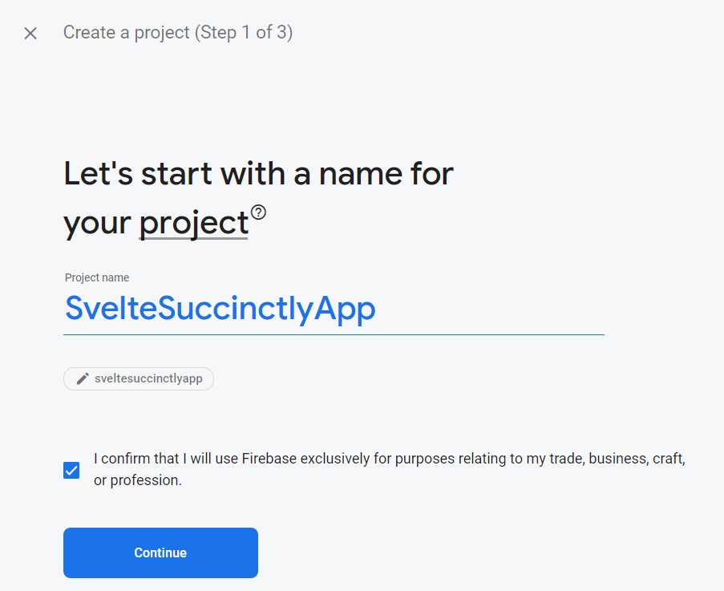The image size is (724, 591).
Task: Click the Project name field label
Action: [96, 277]
